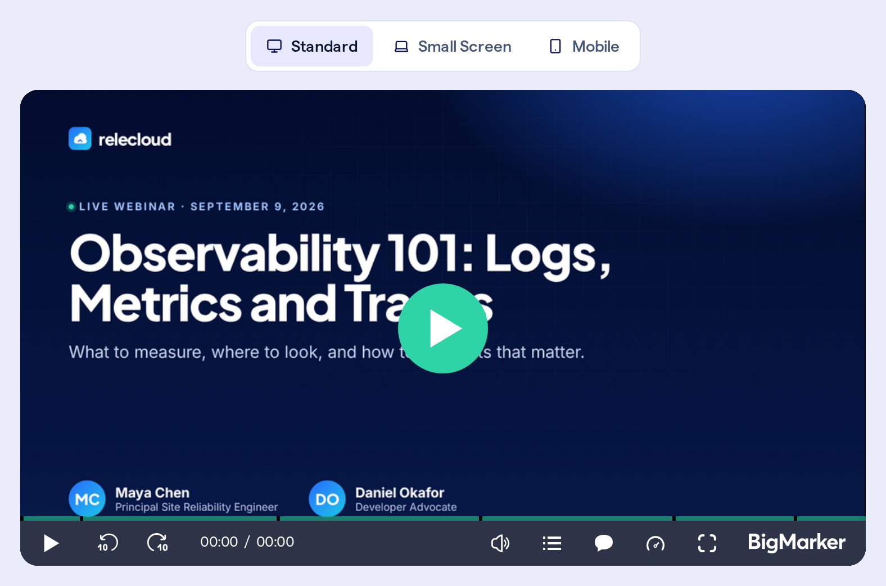
Task: Click Daniel Okafor's DO avatar
Action: [x=327, y=499]
